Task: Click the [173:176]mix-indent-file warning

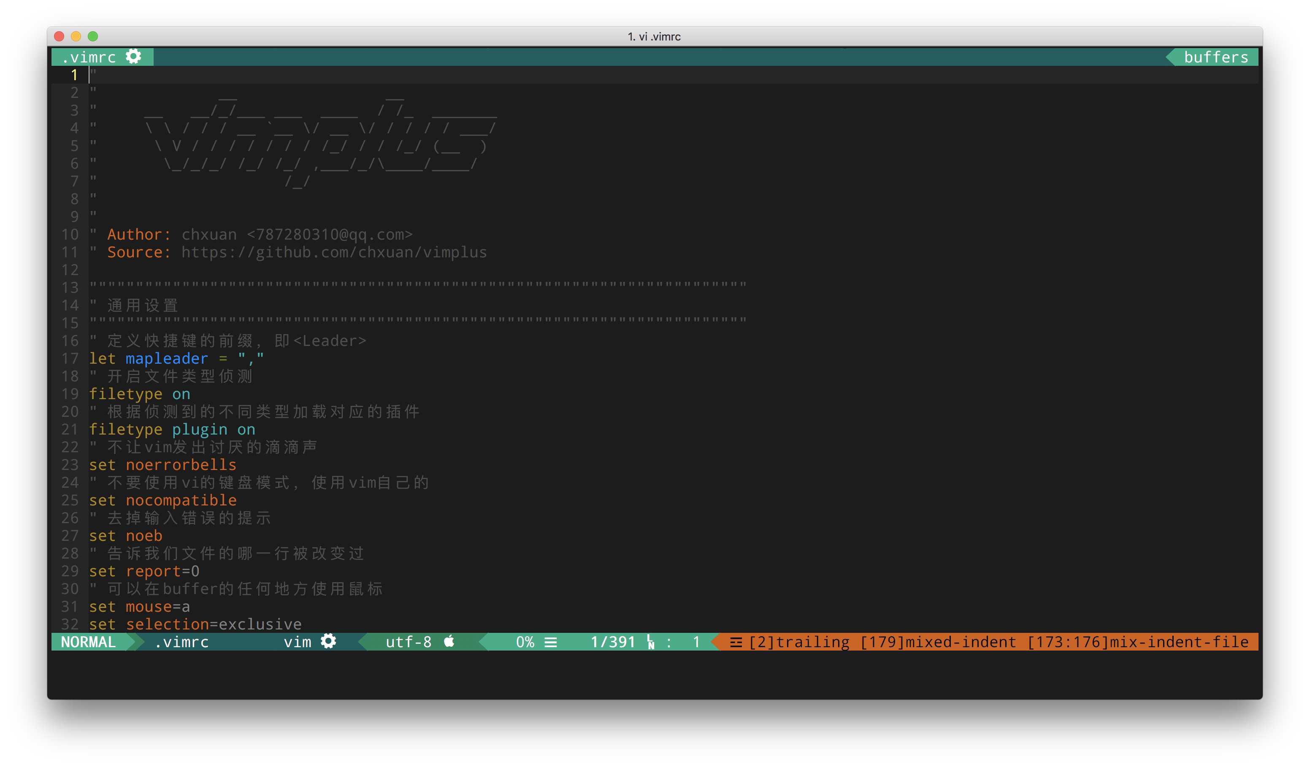Action: [x=1137, y=642]
